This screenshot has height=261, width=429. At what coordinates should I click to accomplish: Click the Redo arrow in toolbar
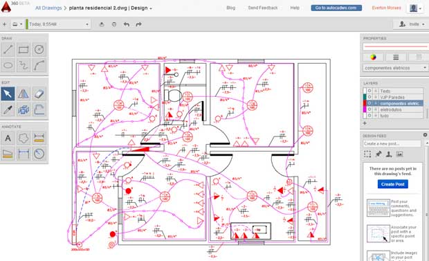point(138,24)
